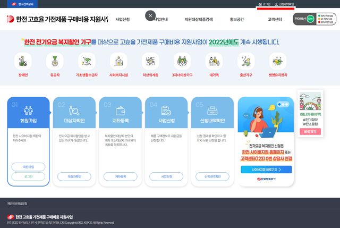Viewport: 340px width, 228px height.
Task: Click the 대가족 family icon
Action: 214,61
